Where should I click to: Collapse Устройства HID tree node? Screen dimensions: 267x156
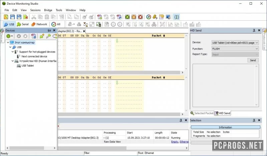coord(13,61)
